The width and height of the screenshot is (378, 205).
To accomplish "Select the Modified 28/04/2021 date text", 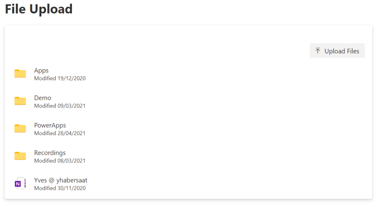I will click(x=60, y=133).
